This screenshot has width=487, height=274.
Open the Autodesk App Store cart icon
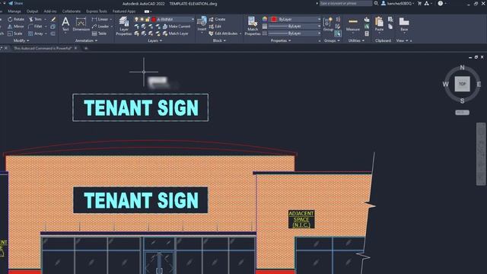point(419,3)
